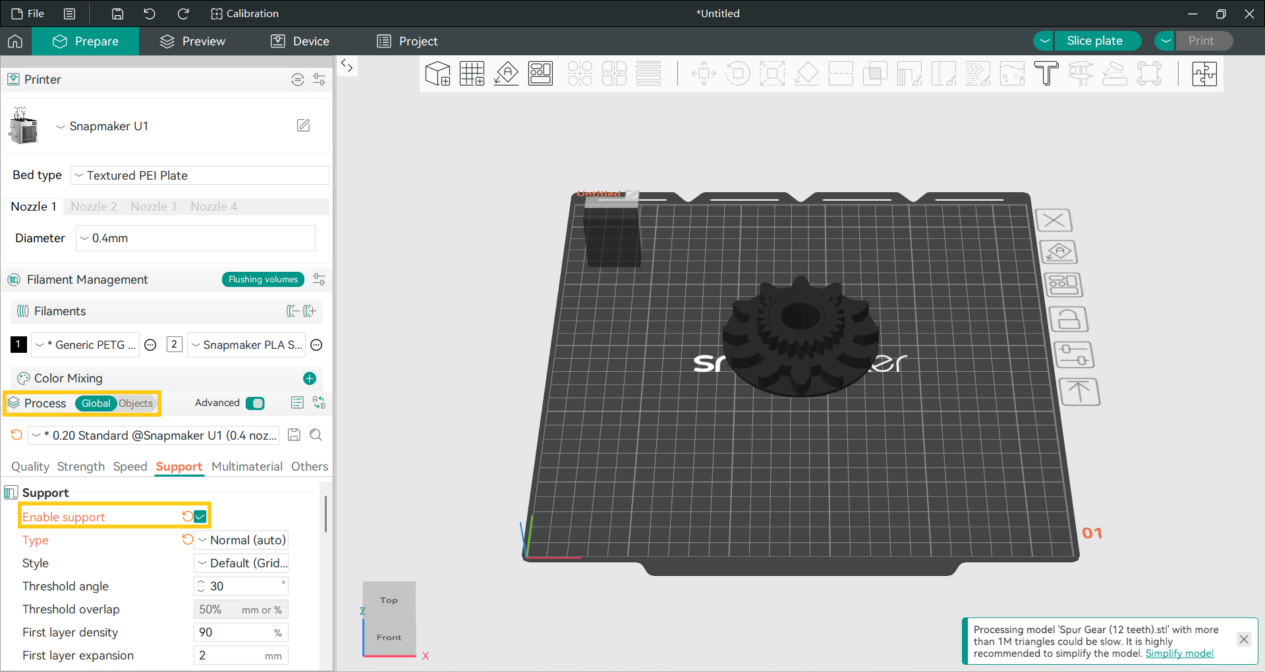Open the Calibration menu
The width and height of the screenshot is (1265, 672).
[244, 13]
